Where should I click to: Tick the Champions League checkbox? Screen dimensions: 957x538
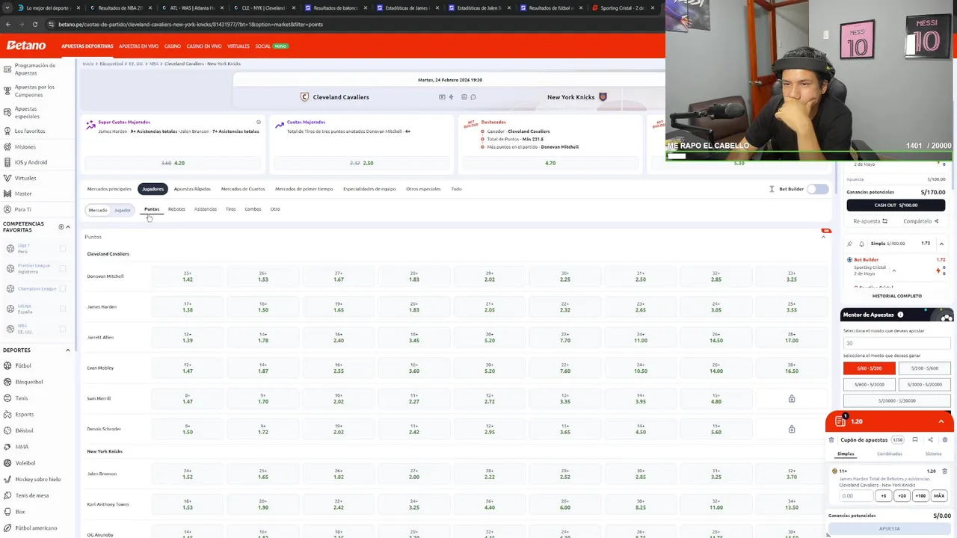(63, 288)
